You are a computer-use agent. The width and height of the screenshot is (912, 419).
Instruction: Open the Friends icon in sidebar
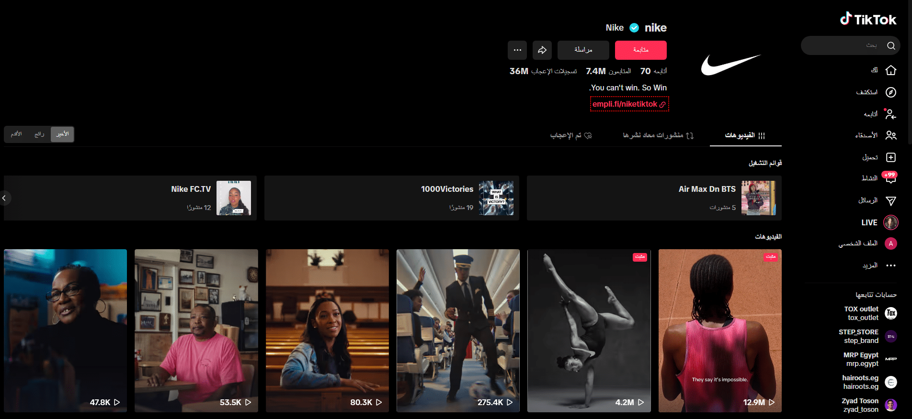point(891,135)
